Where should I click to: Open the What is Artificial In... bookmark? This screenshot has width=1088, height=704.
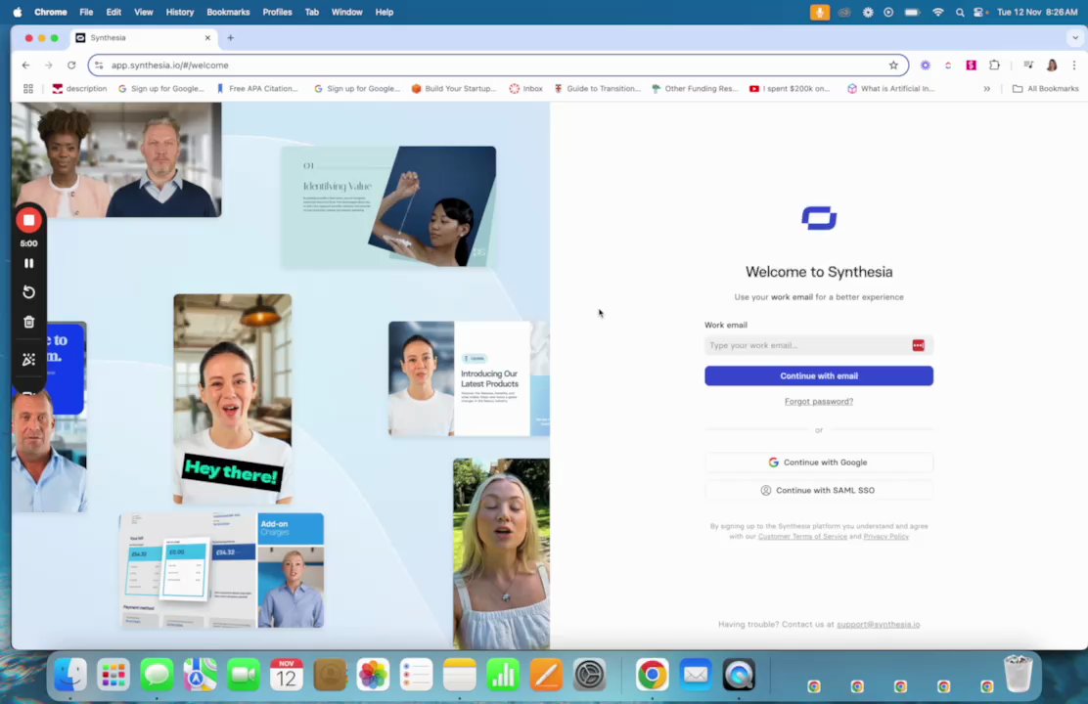(x=891, y=89)
